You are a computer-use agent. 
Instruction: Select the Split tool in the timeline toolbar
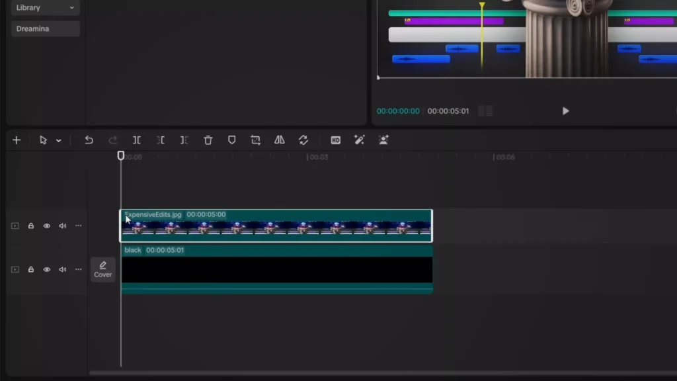tap(137, 140)
